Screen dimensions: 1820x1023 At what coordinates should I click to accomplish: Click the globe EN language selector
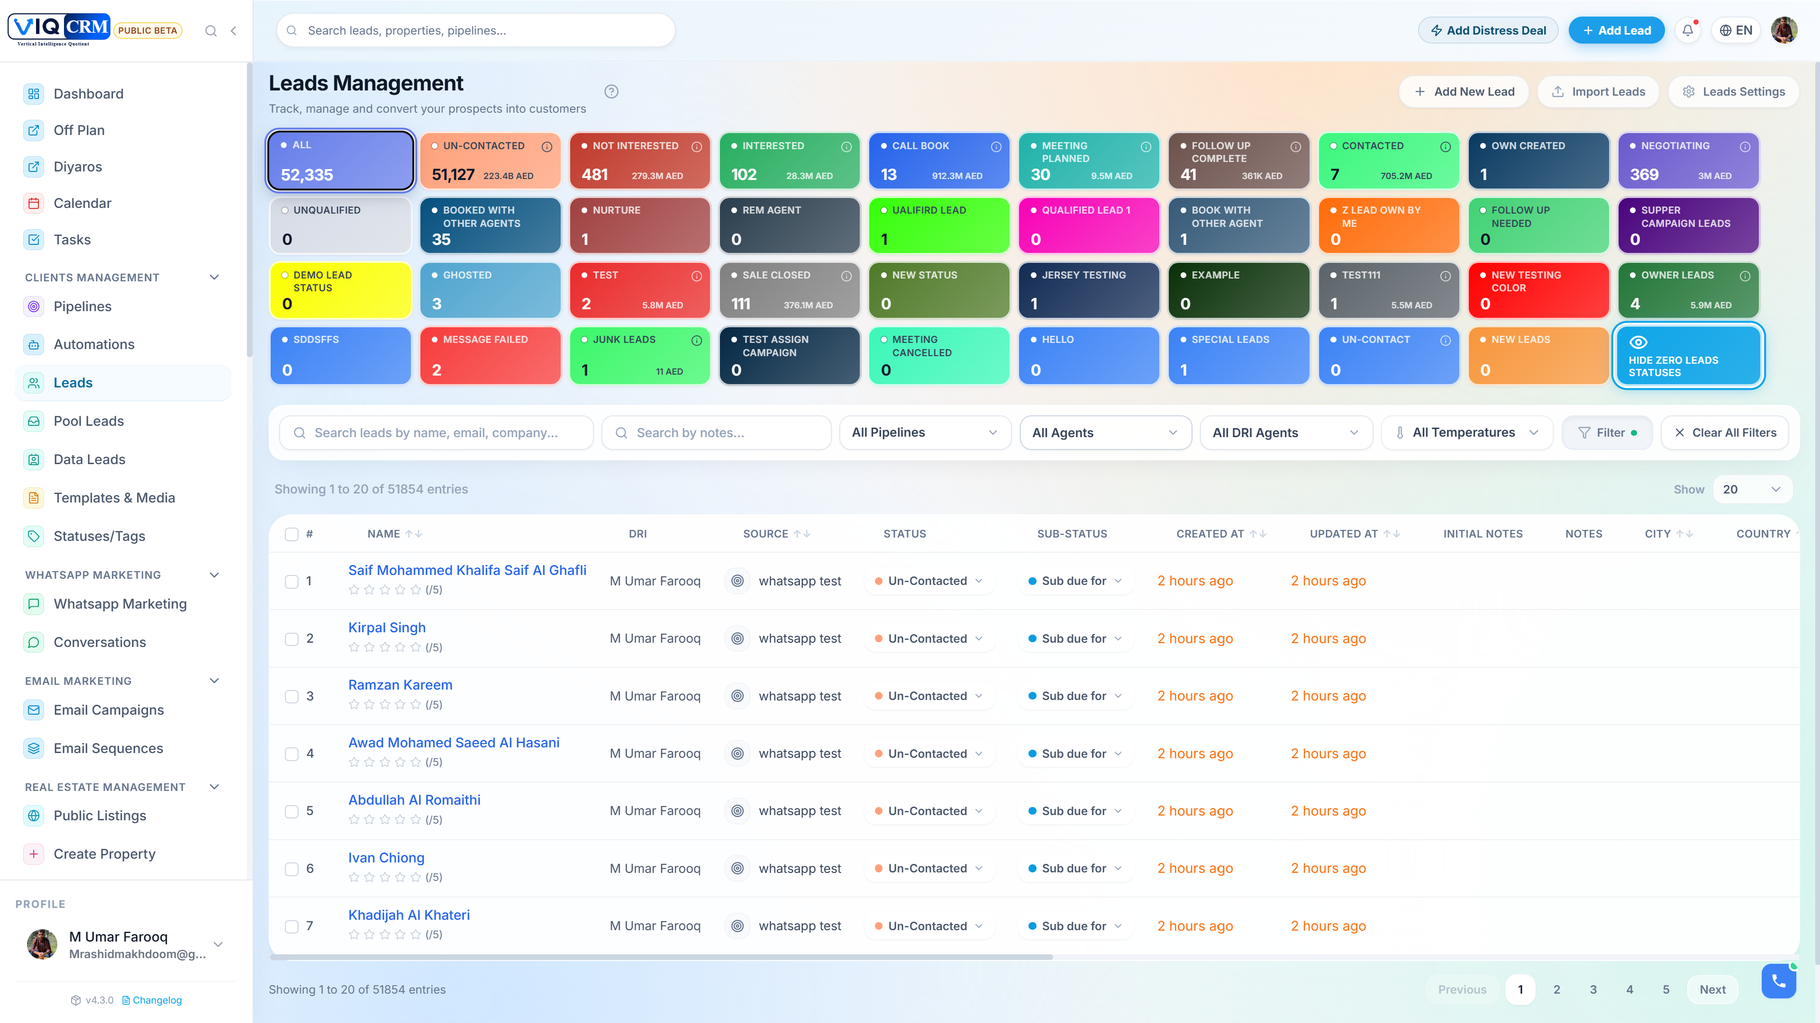point(1735,30)
